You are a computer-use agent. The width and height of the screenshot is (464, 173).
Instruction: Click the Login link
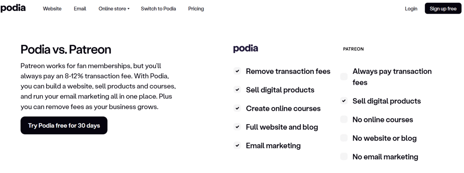click(x=411, y=8)
